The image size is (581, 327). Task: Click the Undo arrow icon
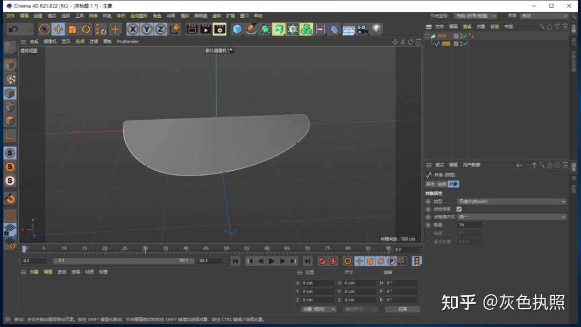13,29
